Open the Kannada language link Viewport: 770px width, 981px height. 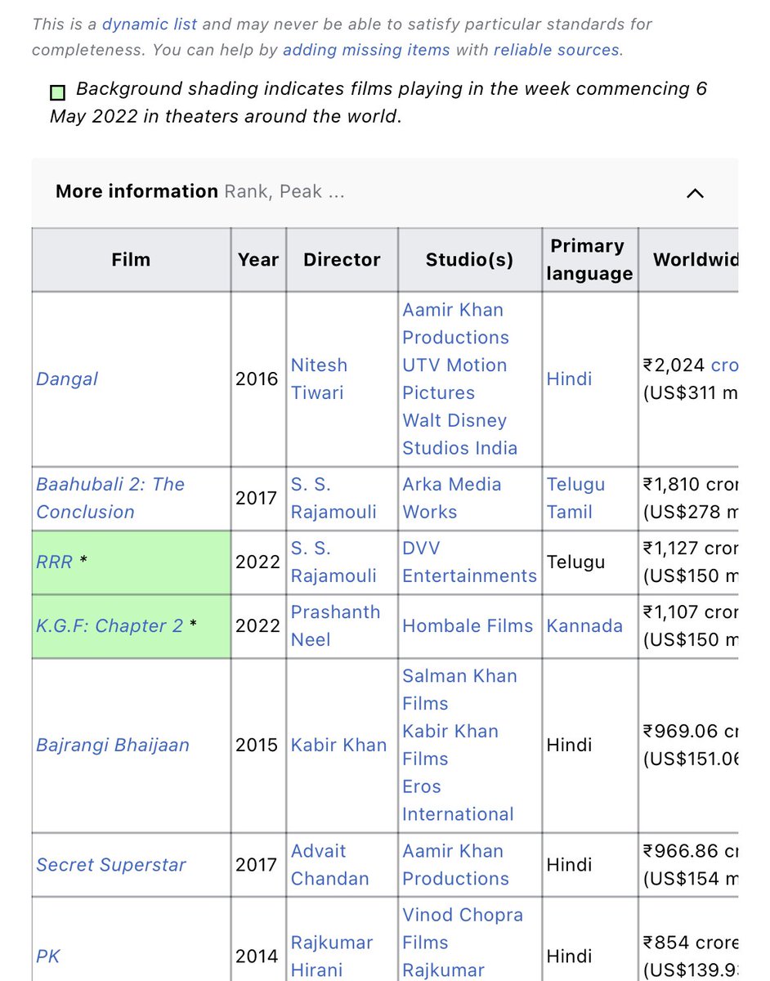584,626
